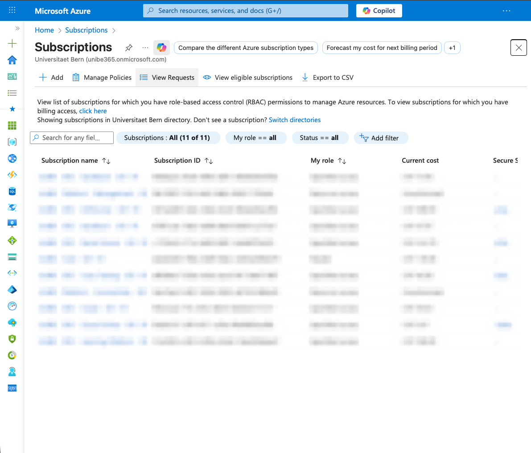Open the 'My role == all' filter

pyautogui.click(x=255, y=138)
